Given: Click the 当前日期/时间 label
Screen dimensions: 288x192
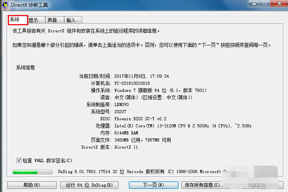Looking at the screenshot, I should click(x=95, y=76).
